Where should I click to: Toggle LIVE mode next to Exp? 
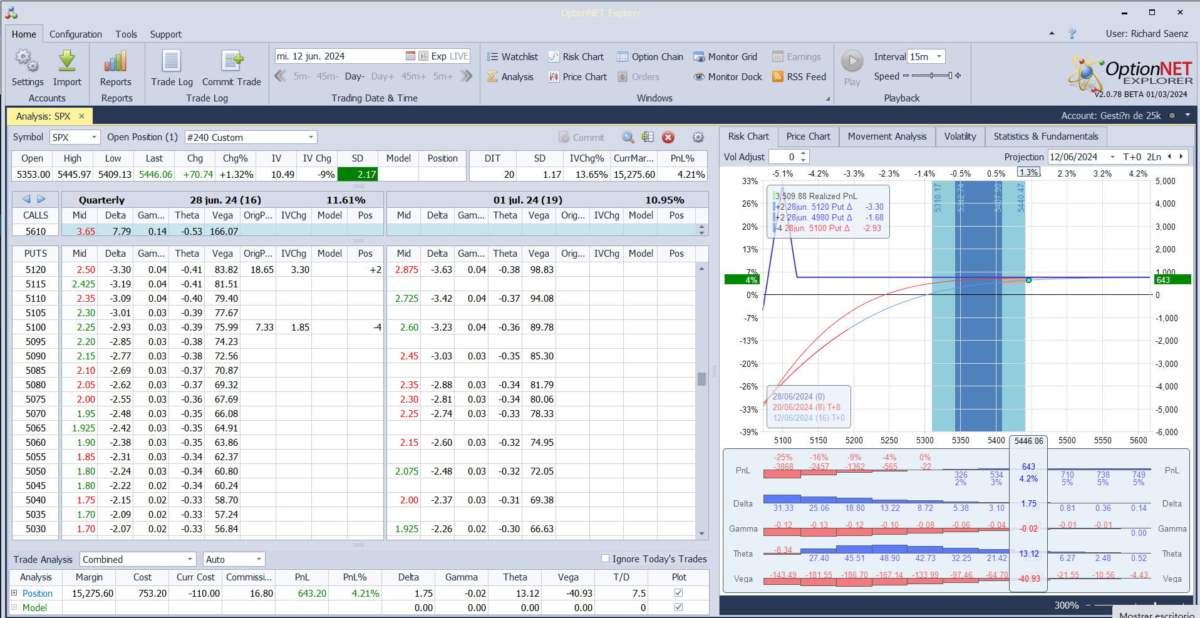pos(459,56)
